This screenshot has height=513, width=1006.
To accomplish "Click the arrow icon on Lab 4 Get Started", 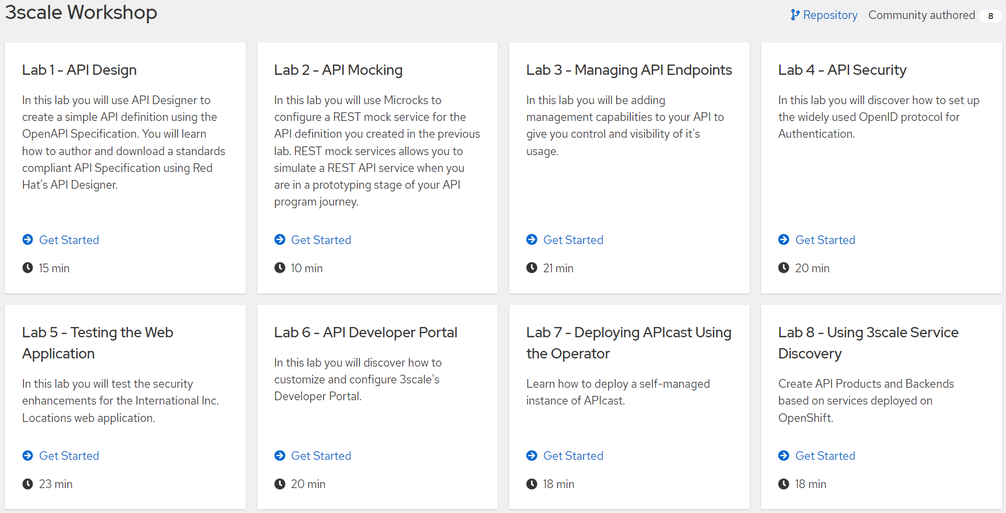I will (783, 240).
